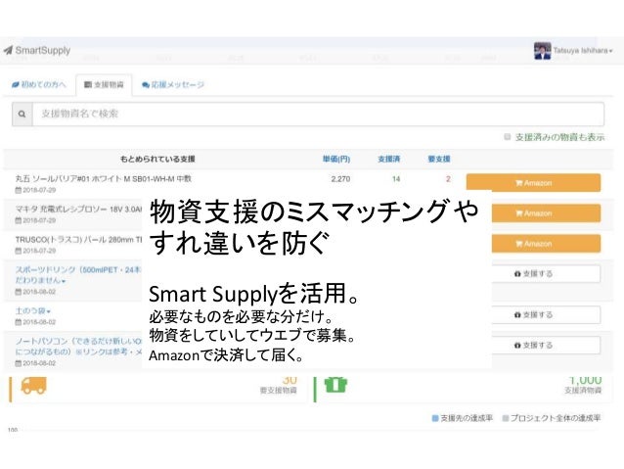Open the ノートパソコン item link
The width and height of the screenshot is (624, 469).
(78, 347)
